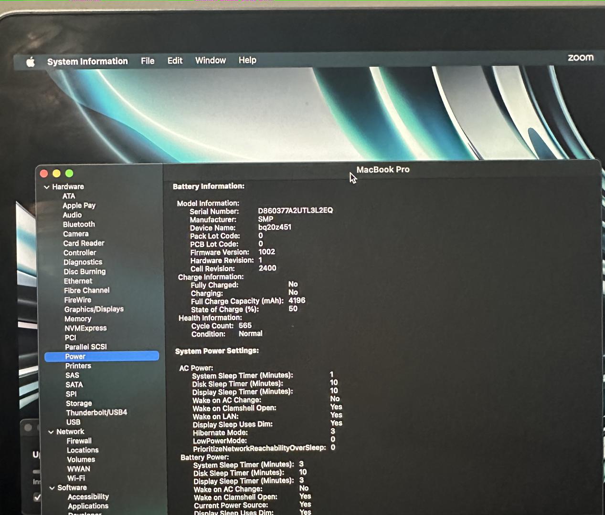This screenshot has height=515, width=605.
Task: Click the Software category label
Action: click(x=72, y=488)
